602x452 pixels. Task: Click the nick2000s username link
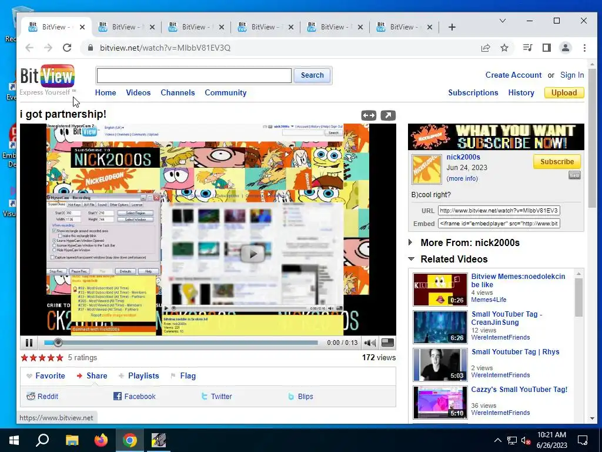click(463, 157)
